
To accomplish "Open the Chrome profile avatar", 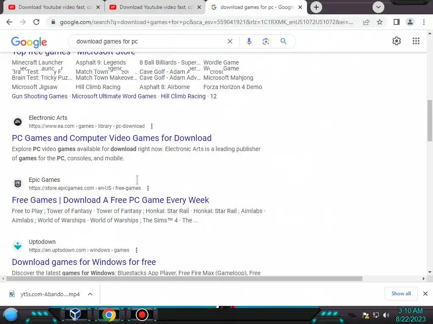I will pos(410,22).
